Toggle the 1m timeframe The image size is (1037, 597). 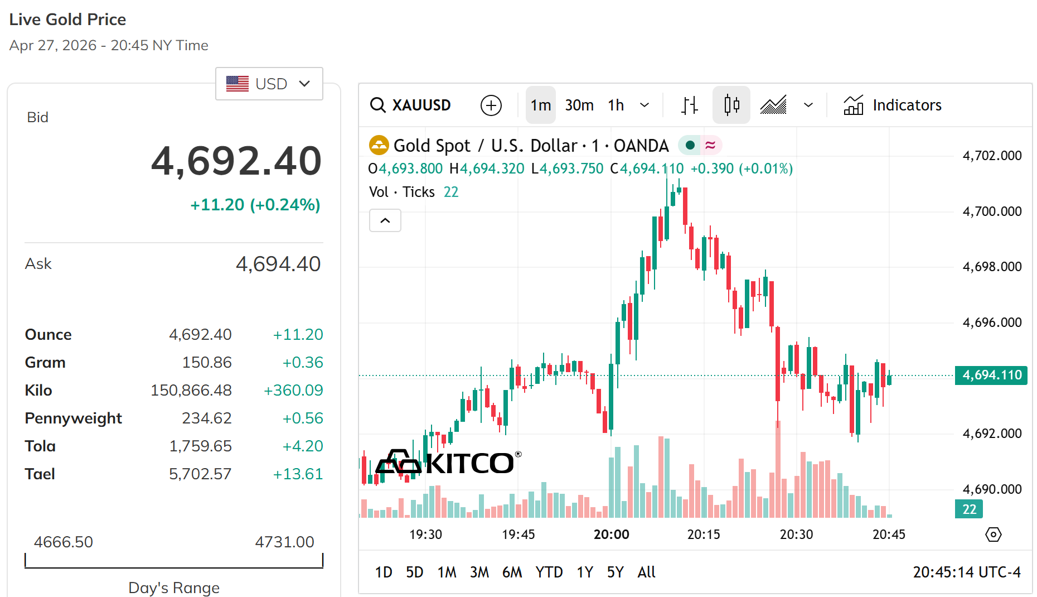point(540,105)
